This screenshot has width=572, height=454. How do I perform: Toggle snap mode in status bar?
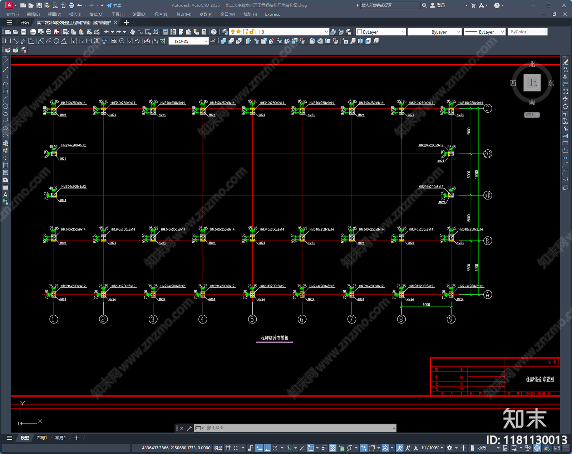(x=236, y=448)
